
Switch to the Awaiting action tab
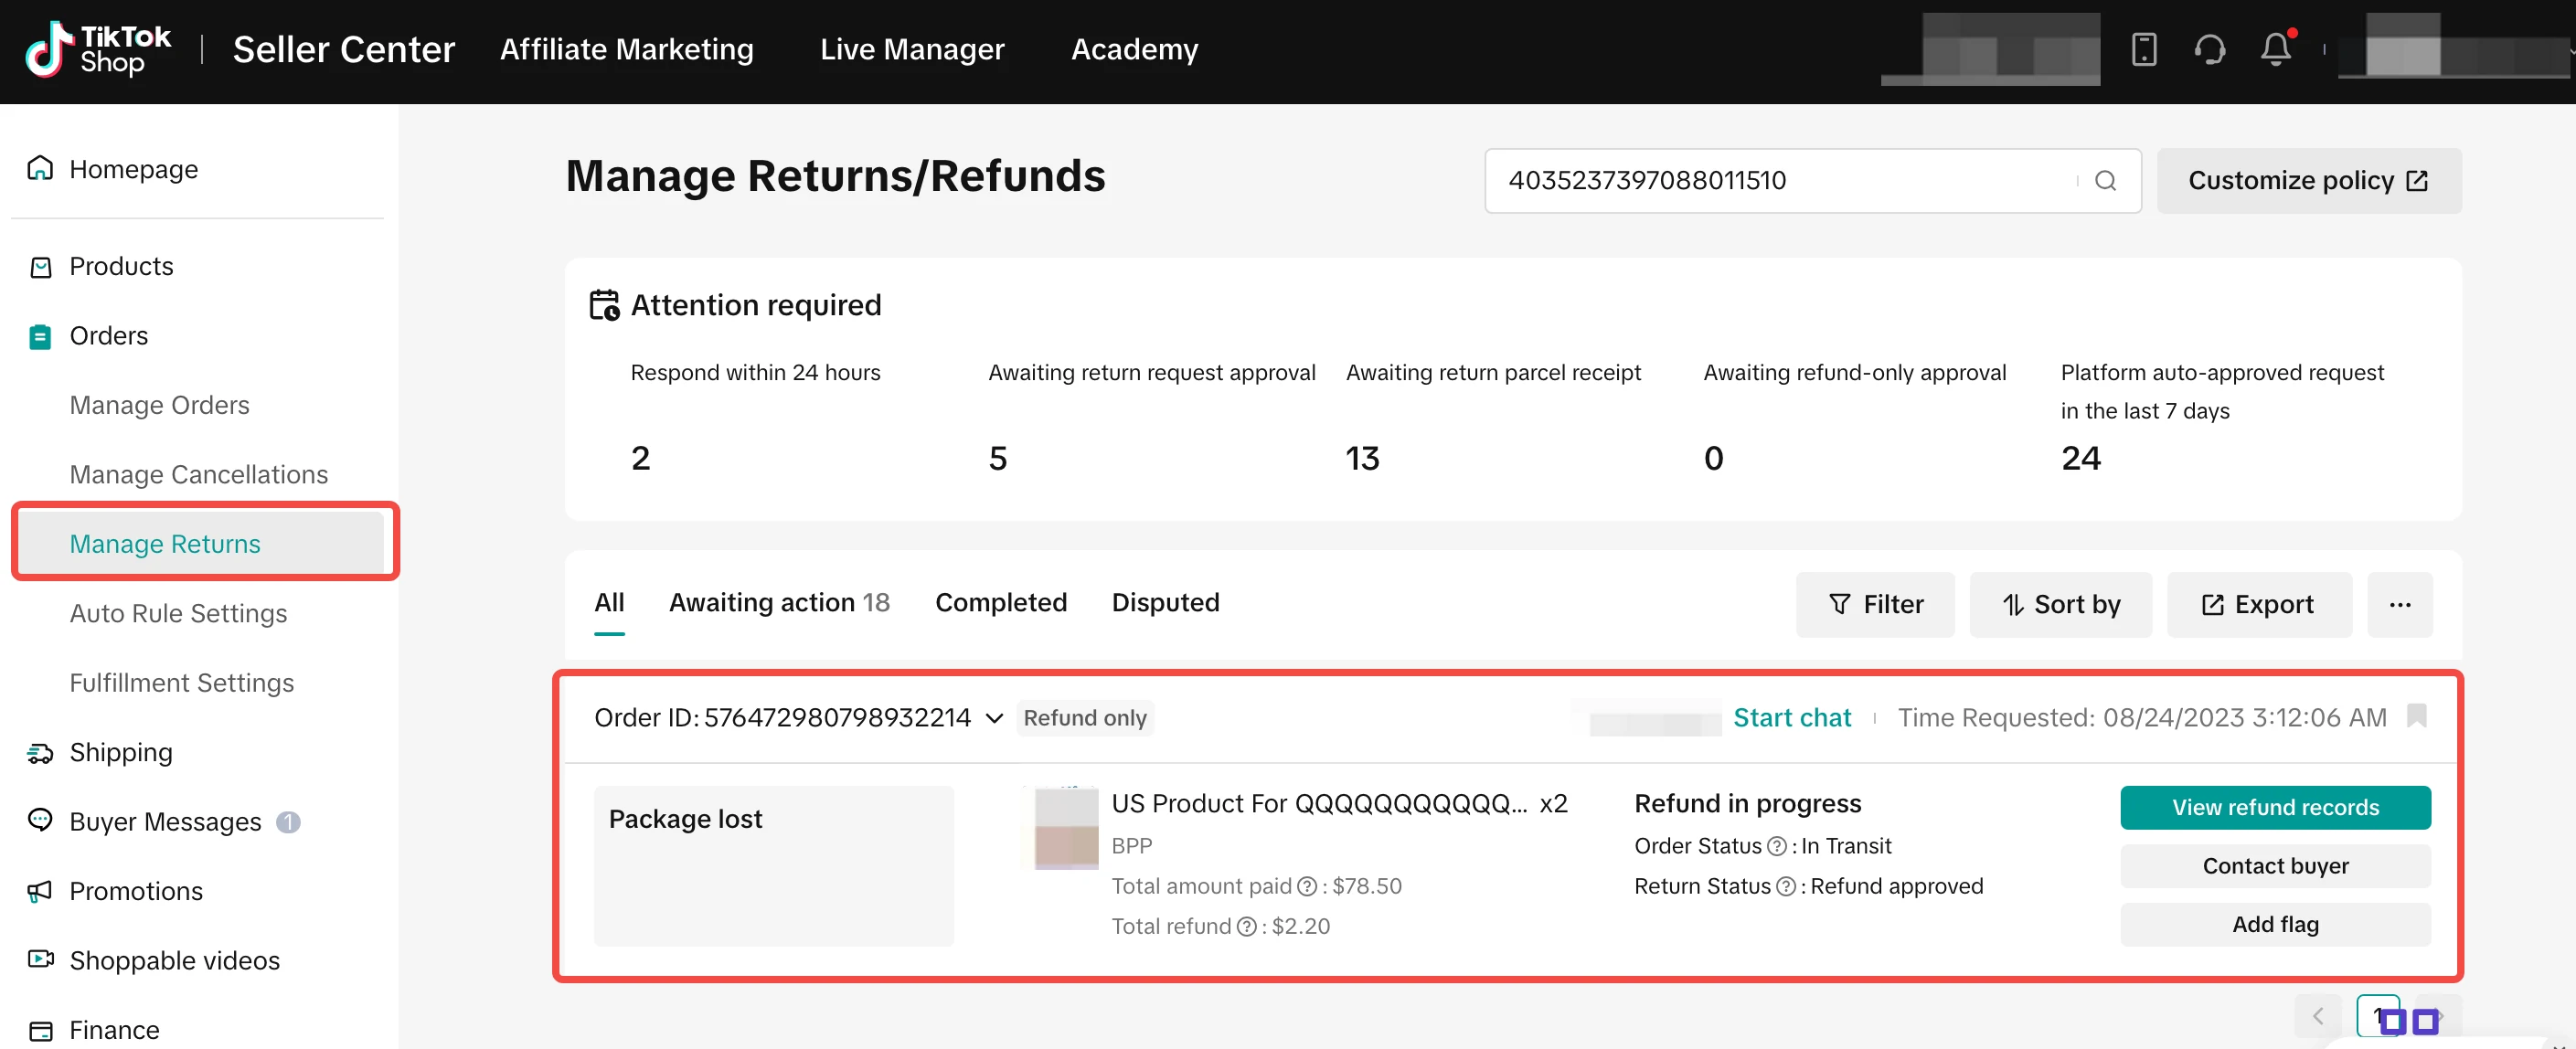779,603
